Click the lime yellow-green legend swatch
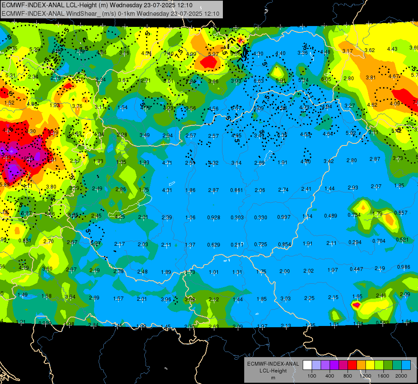The image size is (418, 384). click(379, 365)
